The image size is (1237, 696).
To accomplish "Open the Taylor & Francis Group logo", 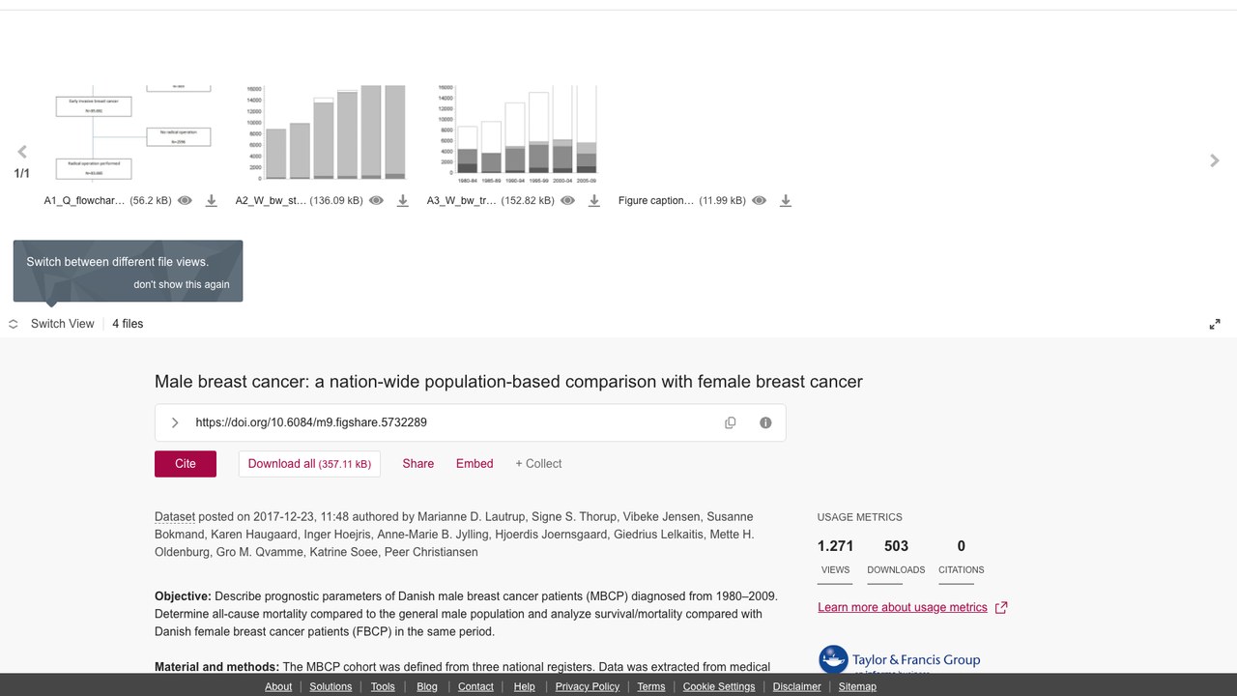I will pos(900,659).
